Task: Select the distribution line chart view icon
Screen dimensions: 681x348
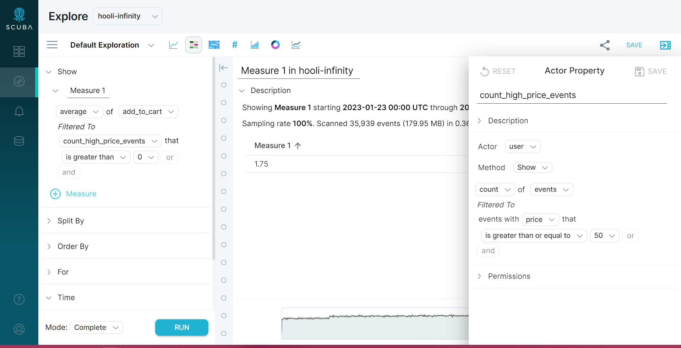Action: pos(296,45)
